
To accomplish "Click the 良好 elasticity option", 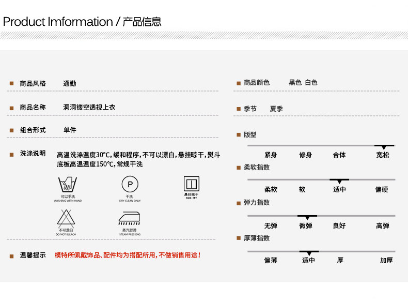I will click(339, 225).
